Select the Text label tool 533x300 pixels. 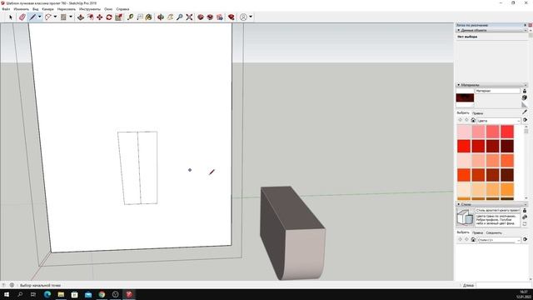point(140,17)
